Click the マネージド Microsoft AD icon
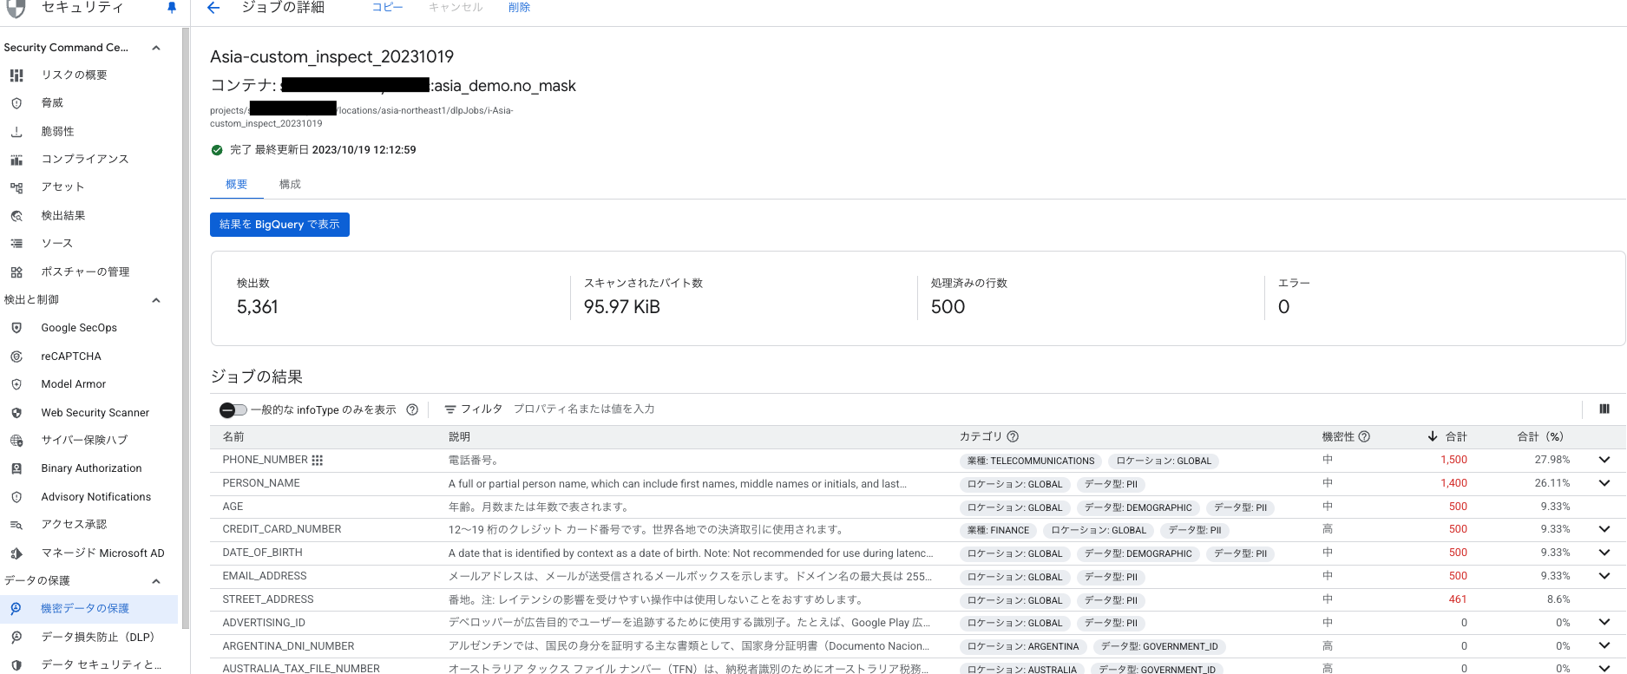Screen dimensions: 1627x674 point(16,553)
